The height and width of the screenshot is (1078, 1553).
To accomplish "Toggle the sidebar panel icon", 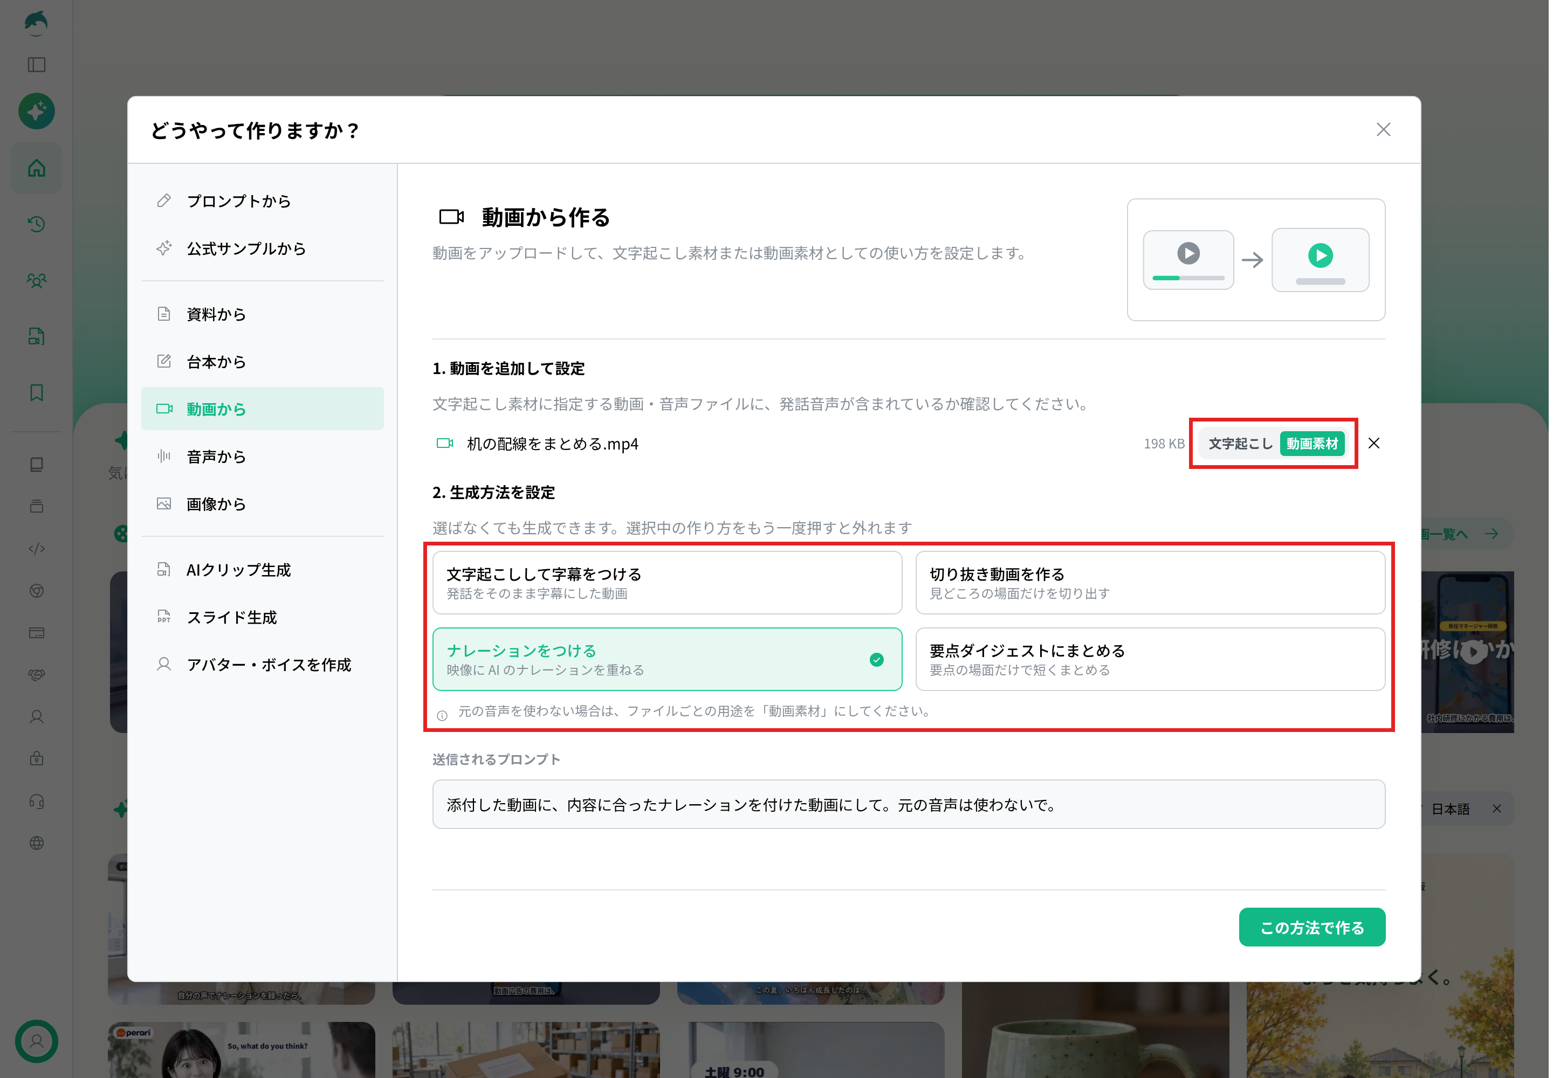I will 37,65.
